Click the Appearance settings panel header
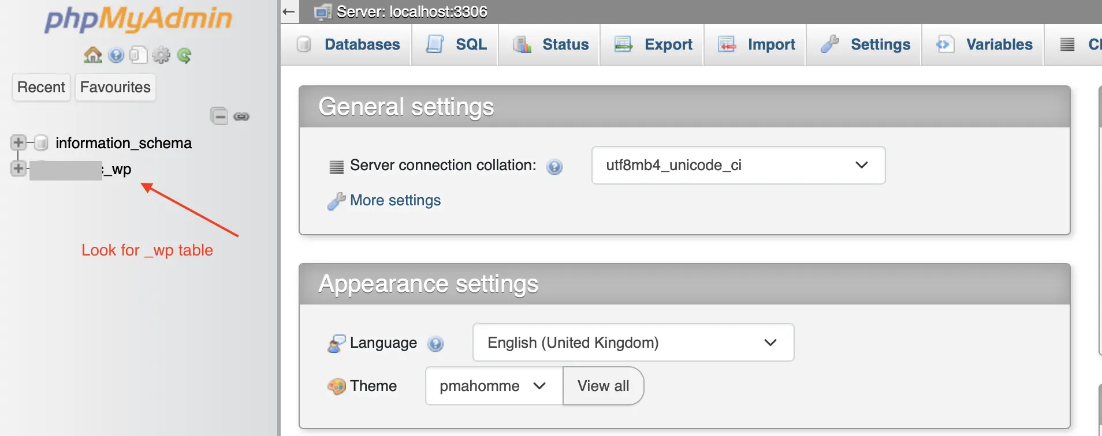The image size is (1102, 436). click(684, 284)
